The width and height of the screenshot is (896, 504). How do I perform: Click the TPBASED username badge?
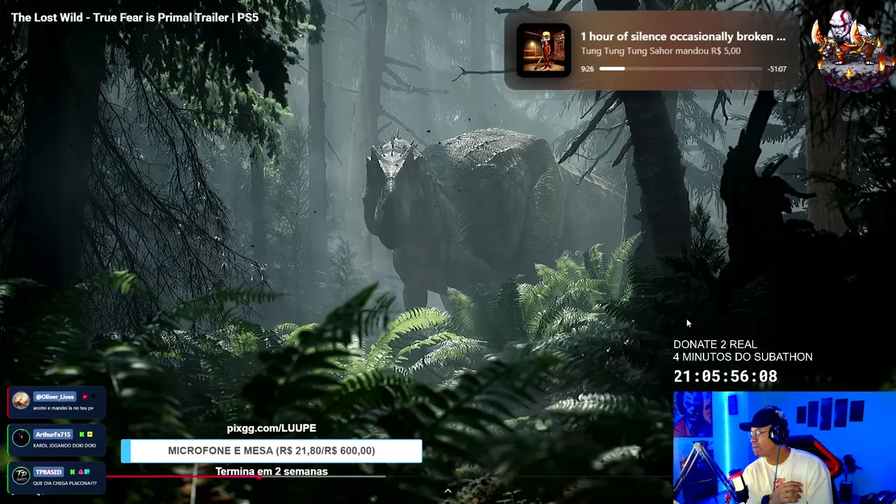49,472
